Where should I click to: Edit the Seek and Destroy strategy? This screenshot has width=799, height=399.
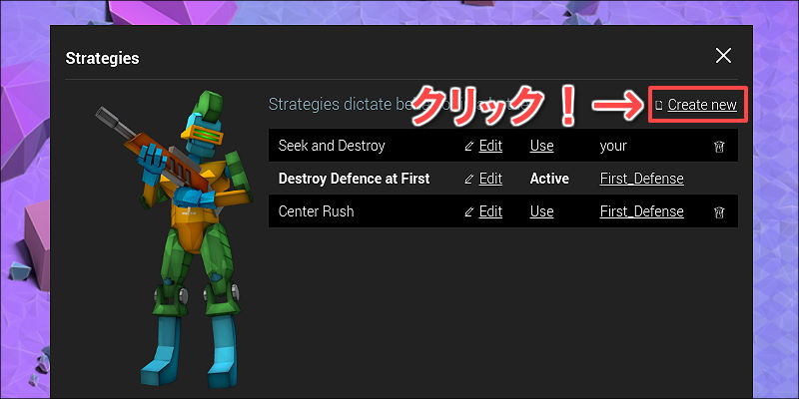coord(490,146)
